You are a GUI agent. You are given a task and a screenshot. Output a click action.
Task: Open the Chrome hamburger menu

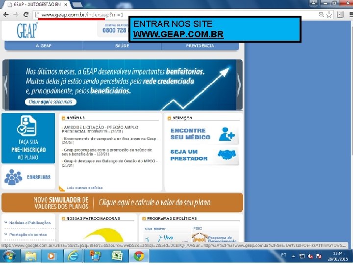[x=351, y=15]
